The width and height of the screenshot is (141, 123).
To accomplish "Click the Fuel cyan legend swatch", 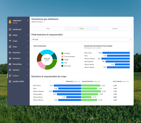I will click(62, 63).
